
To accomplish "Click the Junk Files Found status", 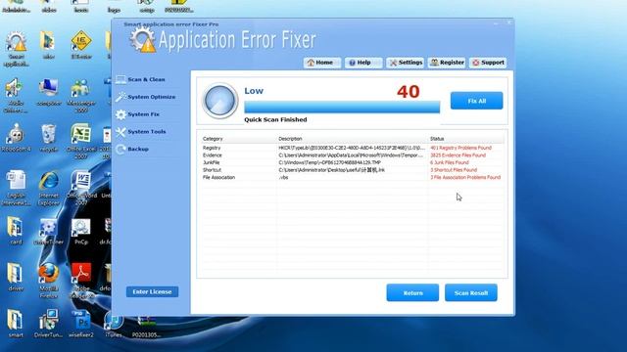I will pos(450,163).
